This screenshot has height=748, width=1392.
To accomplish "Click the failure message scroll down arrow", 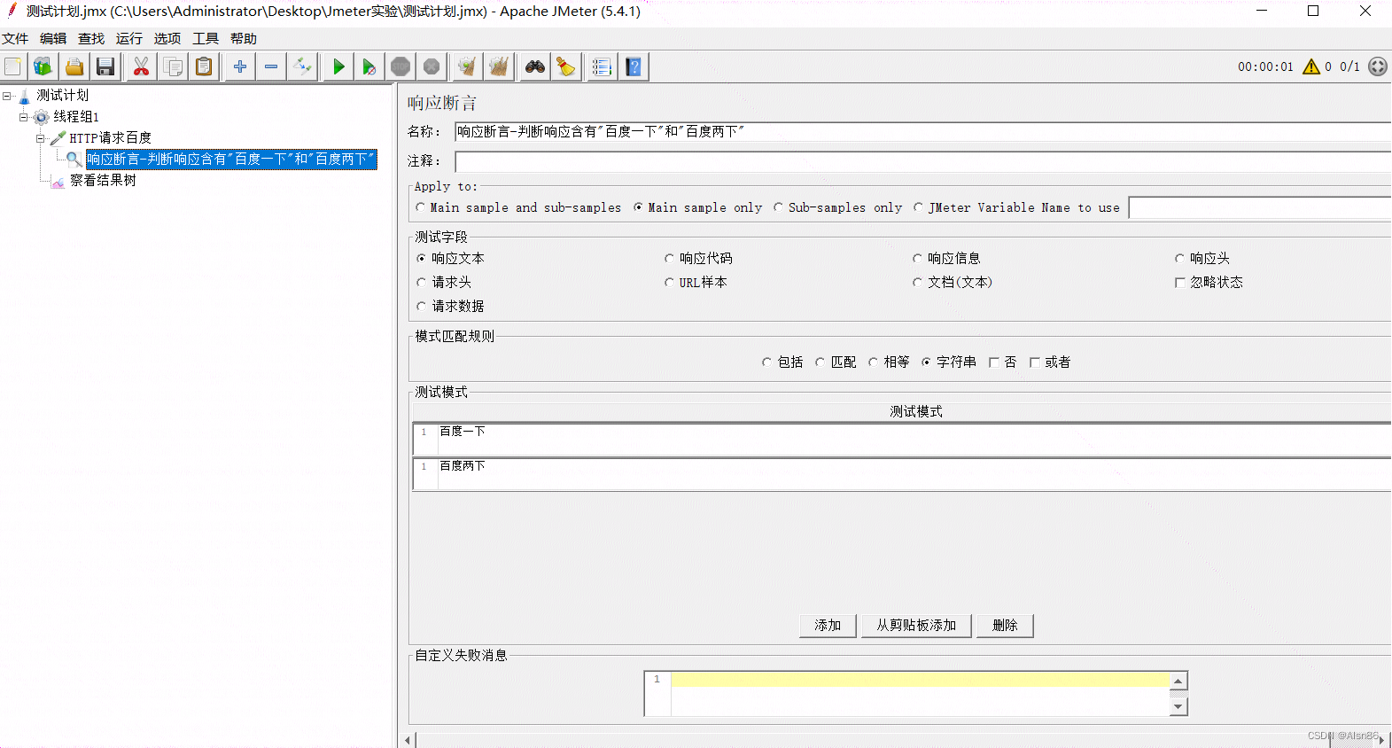I will pyautogui.click(x=1178, y=706).
